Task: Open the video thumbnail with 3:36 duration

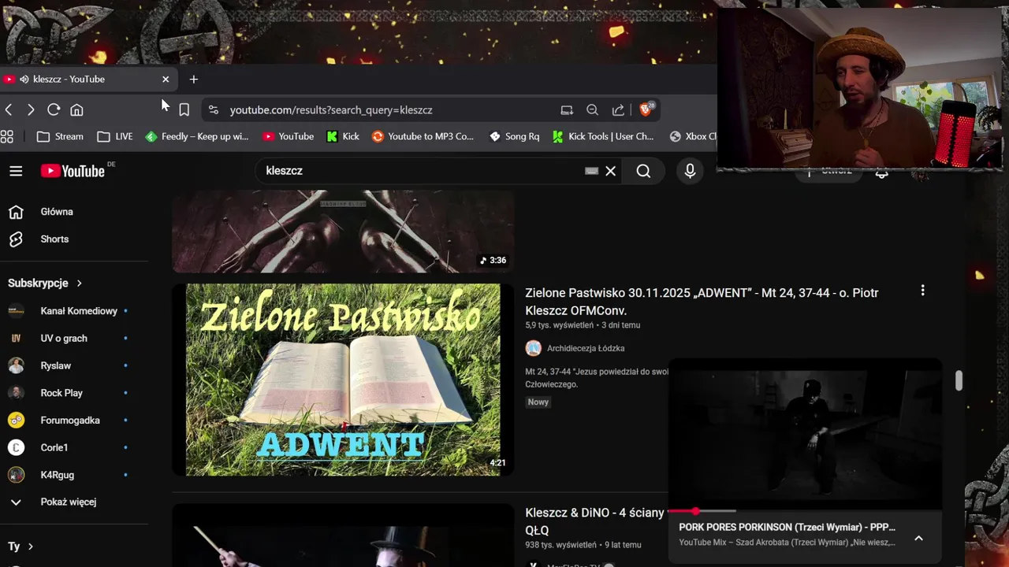Action: (343, 231)
